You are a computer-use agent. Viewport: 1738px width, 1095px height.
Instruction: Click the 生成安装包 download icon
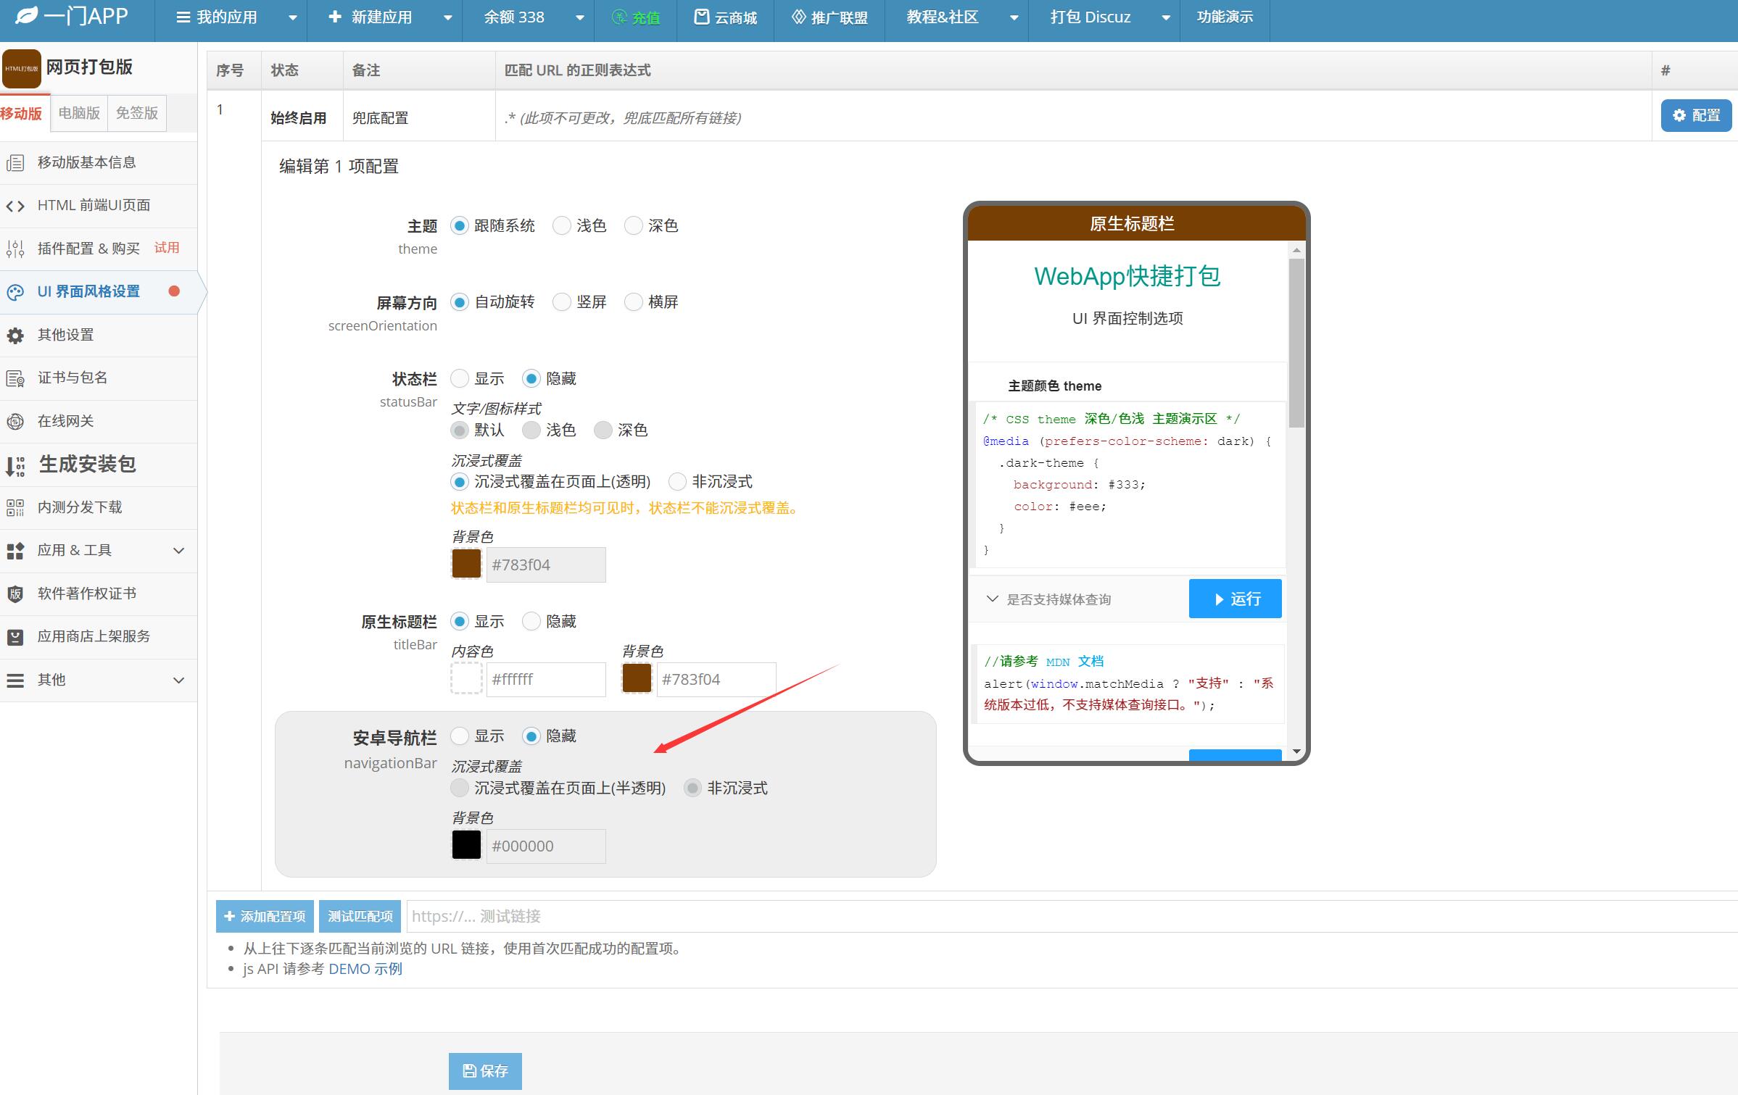click(x=15, y=465)
